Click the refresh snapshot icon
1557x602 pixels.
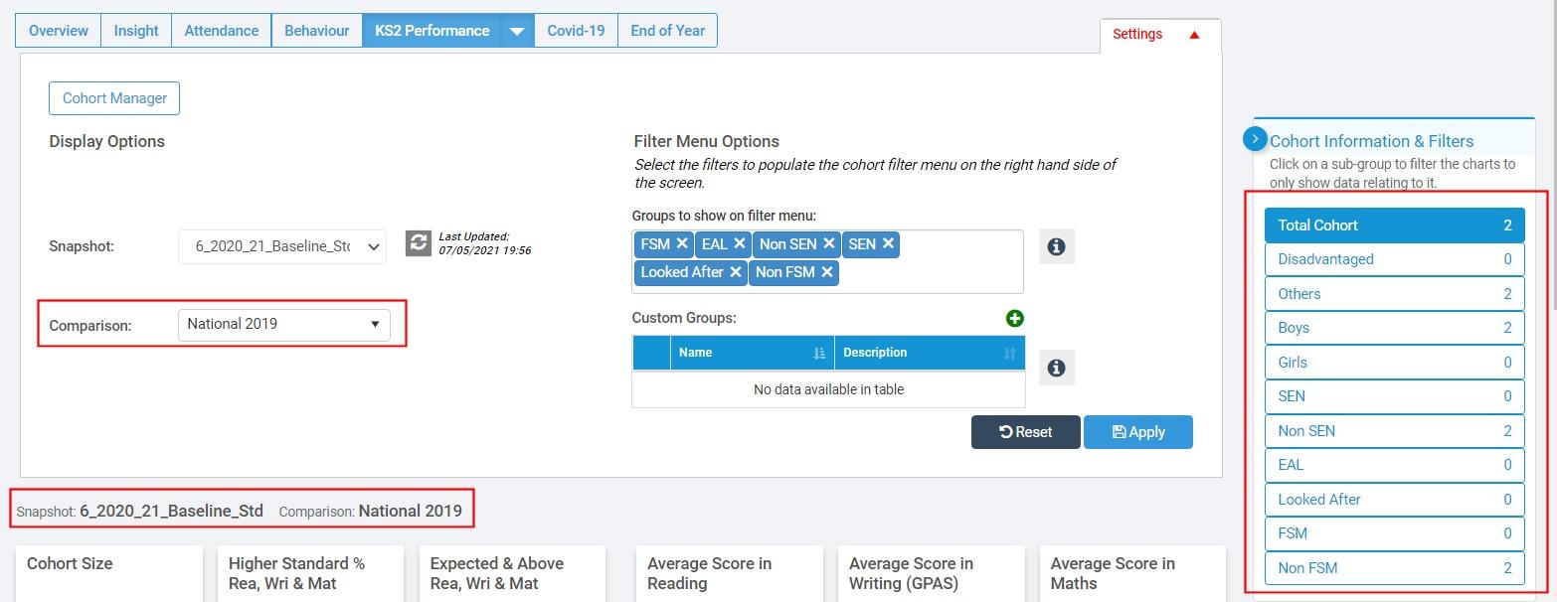tap(419, 243)
